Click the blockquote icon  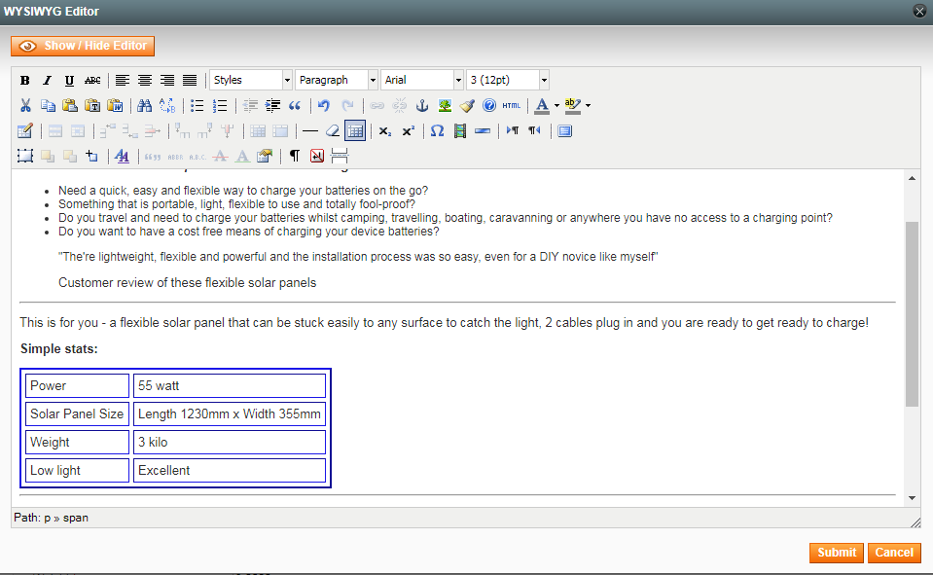click(x=295, y=106)
